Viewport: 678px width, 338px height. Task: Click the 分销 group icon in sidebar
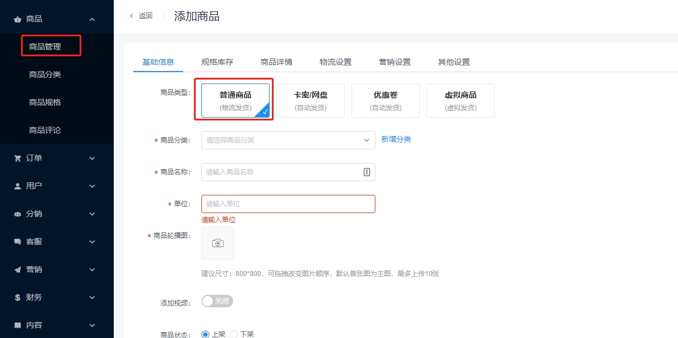click(18, 214)
